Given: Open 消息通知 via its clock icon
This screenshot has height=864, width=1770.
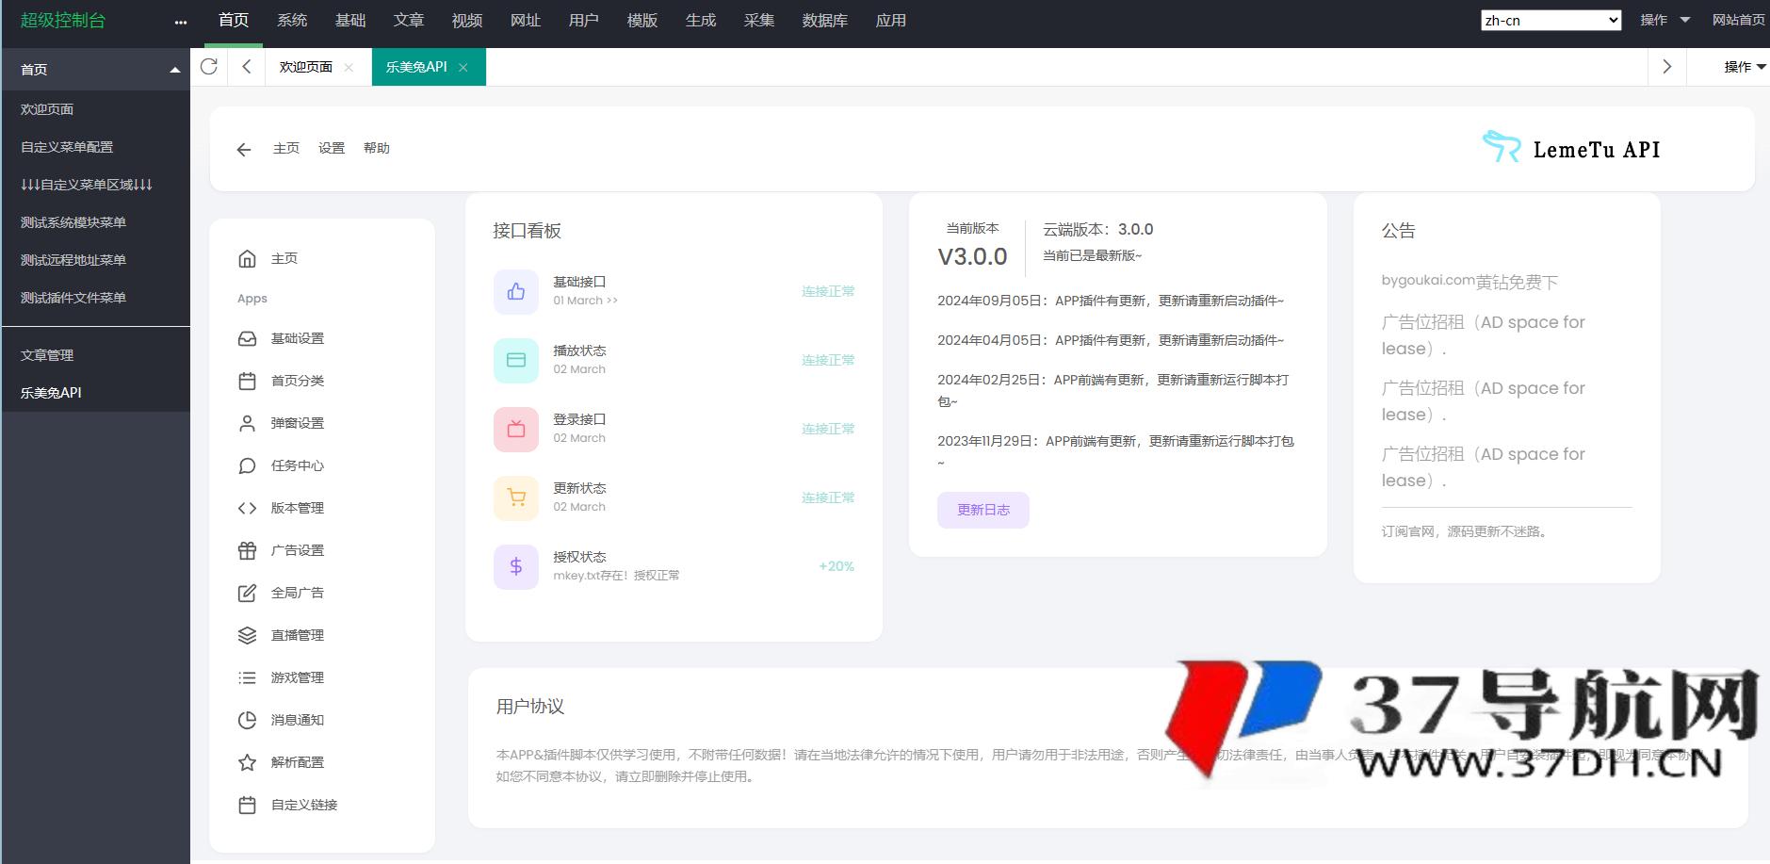Looking at the screenshot, I should point(246,719).
